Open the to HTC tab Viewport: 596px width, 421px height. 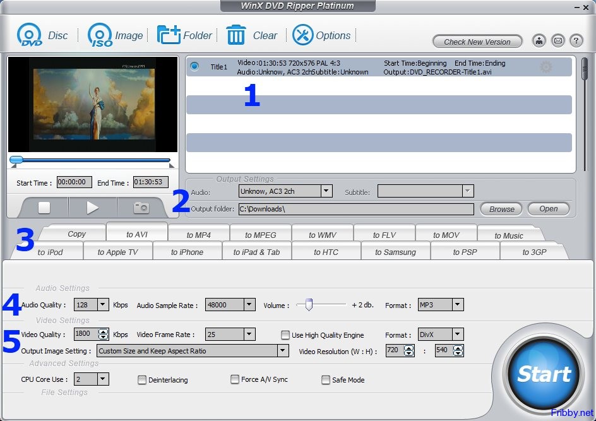pyautogui.click(x=326, y=252)
